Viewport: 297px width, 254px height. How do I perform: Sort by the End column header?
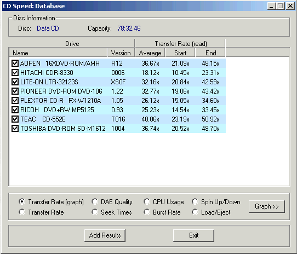[x=210, y=53]
